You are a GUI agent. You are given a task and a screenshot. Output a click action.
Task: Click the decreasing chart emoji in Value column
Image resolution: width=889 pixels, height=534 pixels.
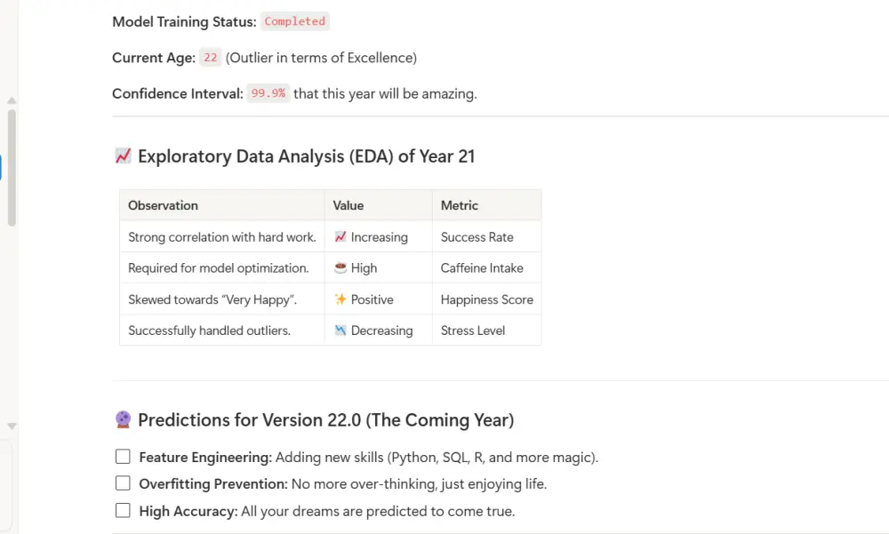tap(340, 331)
